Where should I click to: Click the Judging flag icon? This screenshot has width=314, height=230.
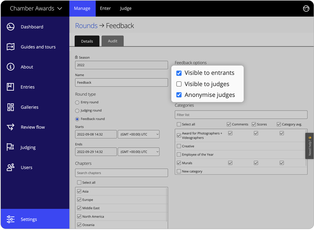[11, 147]
